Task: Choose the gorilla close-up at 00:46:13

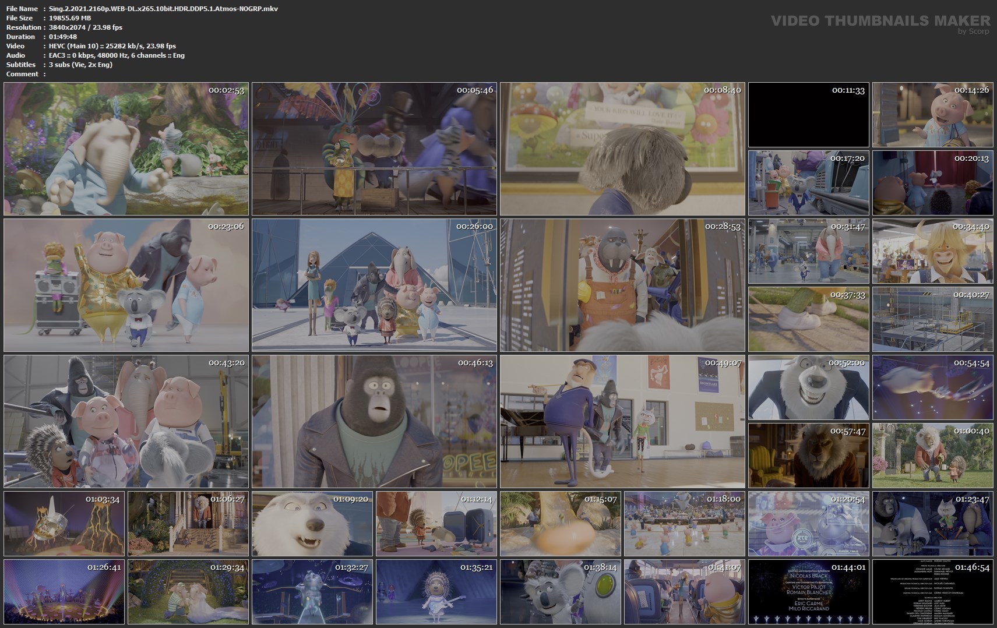Action: click(374, 422)
